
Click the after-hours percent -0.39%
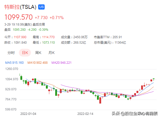[43, 30]
